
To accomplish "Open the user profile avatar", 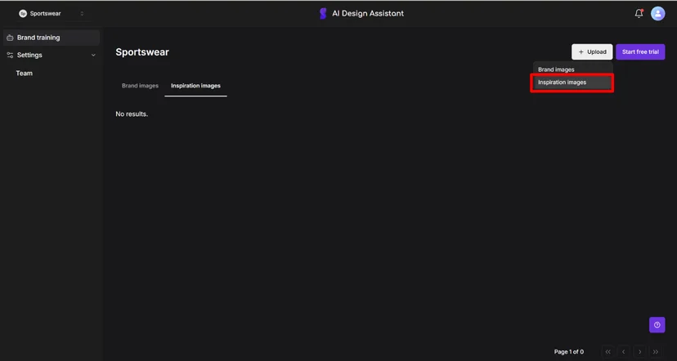I will click(x=657, y=13).
